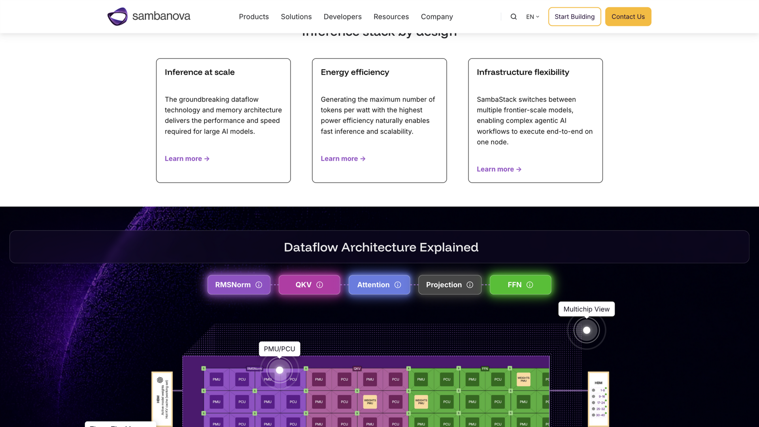
Task: Follow Learn more under Inference at scale
Action: 187,159
